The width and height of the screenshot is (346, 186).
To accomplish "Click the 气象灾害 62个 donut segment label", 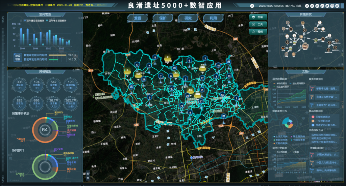I will [x=21, y=140].
